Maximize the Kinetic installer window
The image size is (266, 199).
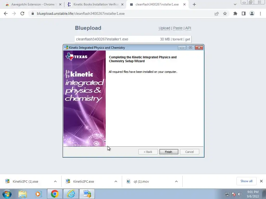tap(190, 48)
